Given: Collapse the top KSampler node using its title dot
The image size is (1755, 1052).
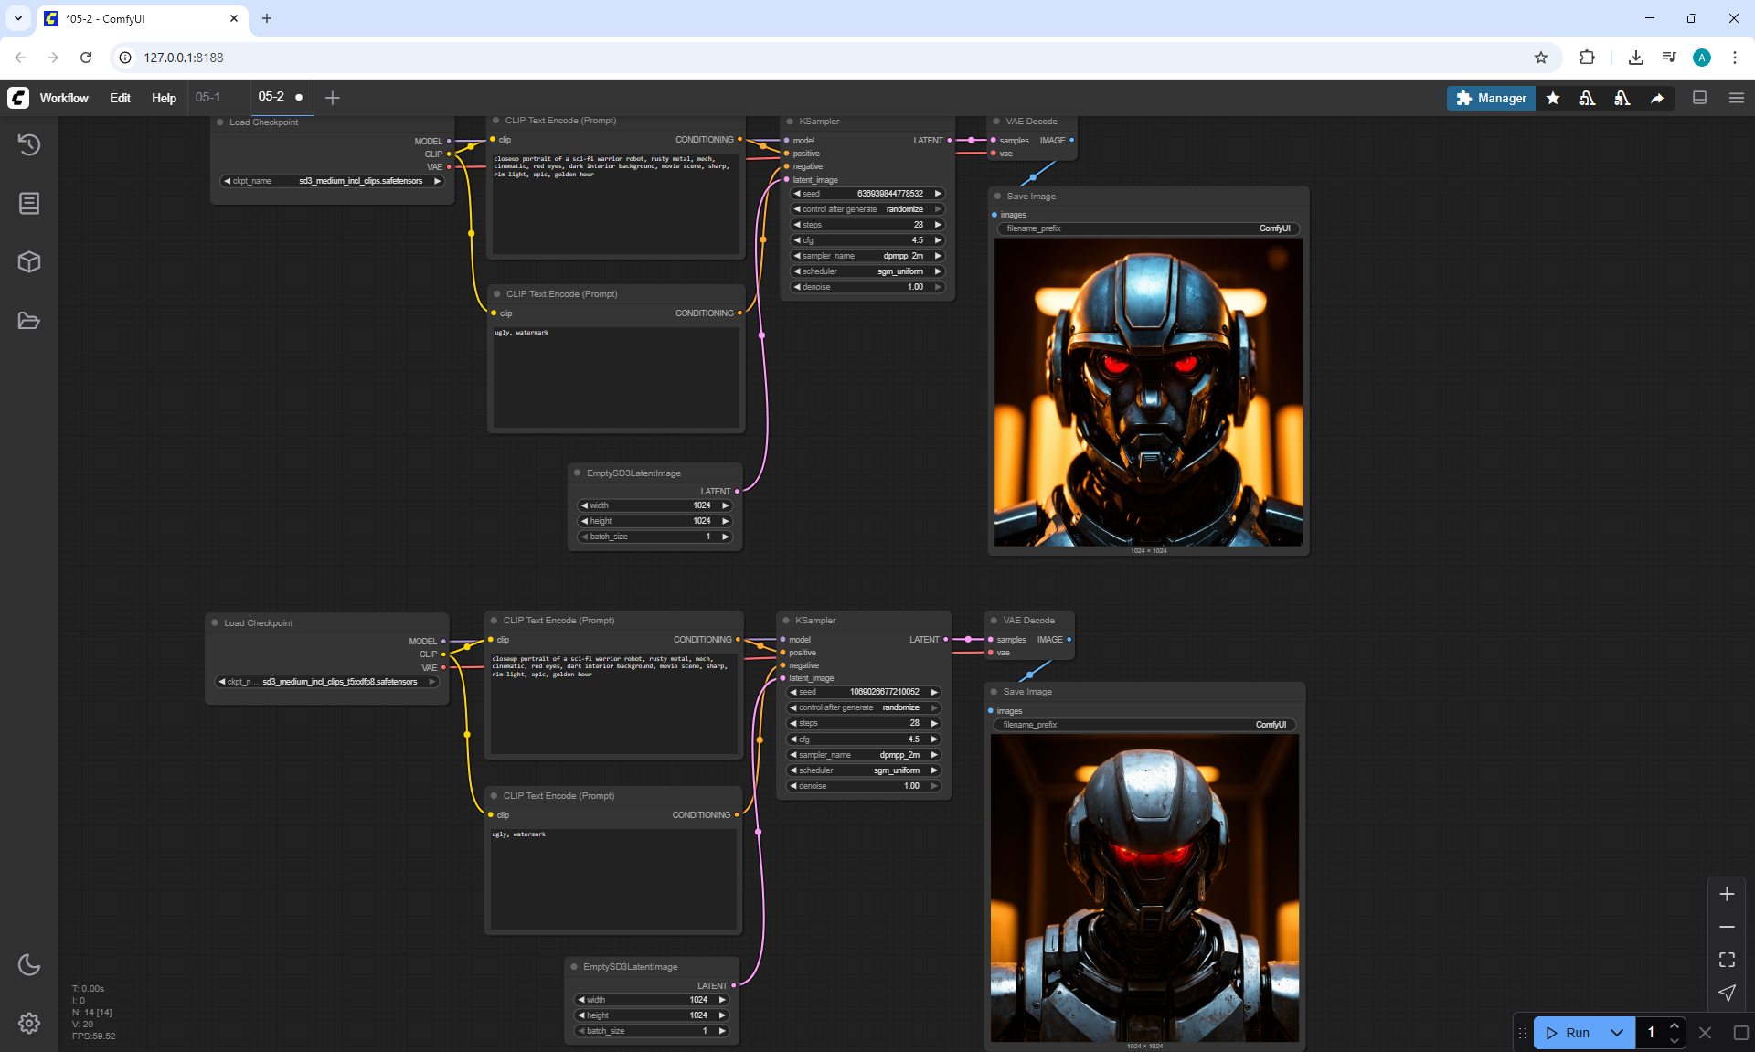Looking at the screenshot, I should 791,122.
